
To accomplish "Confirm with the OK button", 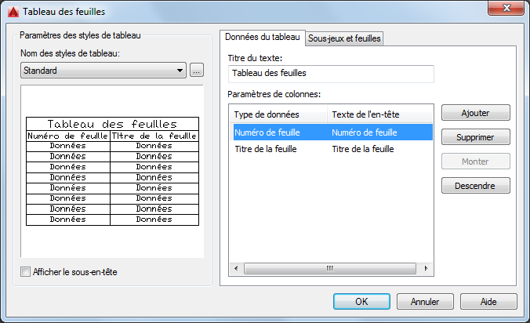I will (x=361, y=301).
